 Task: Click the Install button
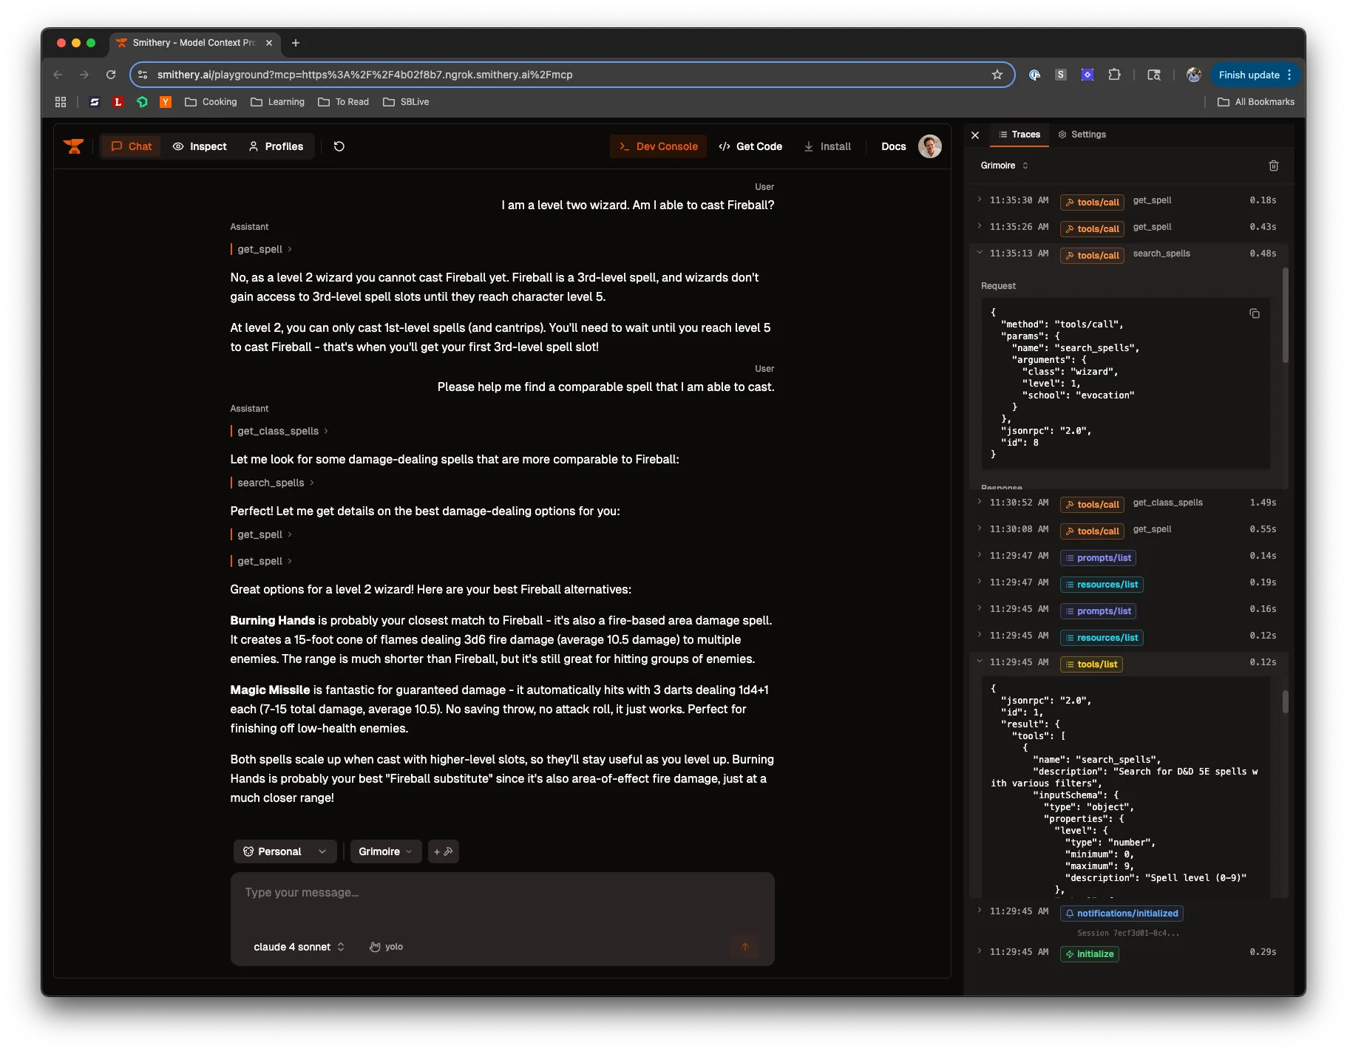click(x=827, y=146)
